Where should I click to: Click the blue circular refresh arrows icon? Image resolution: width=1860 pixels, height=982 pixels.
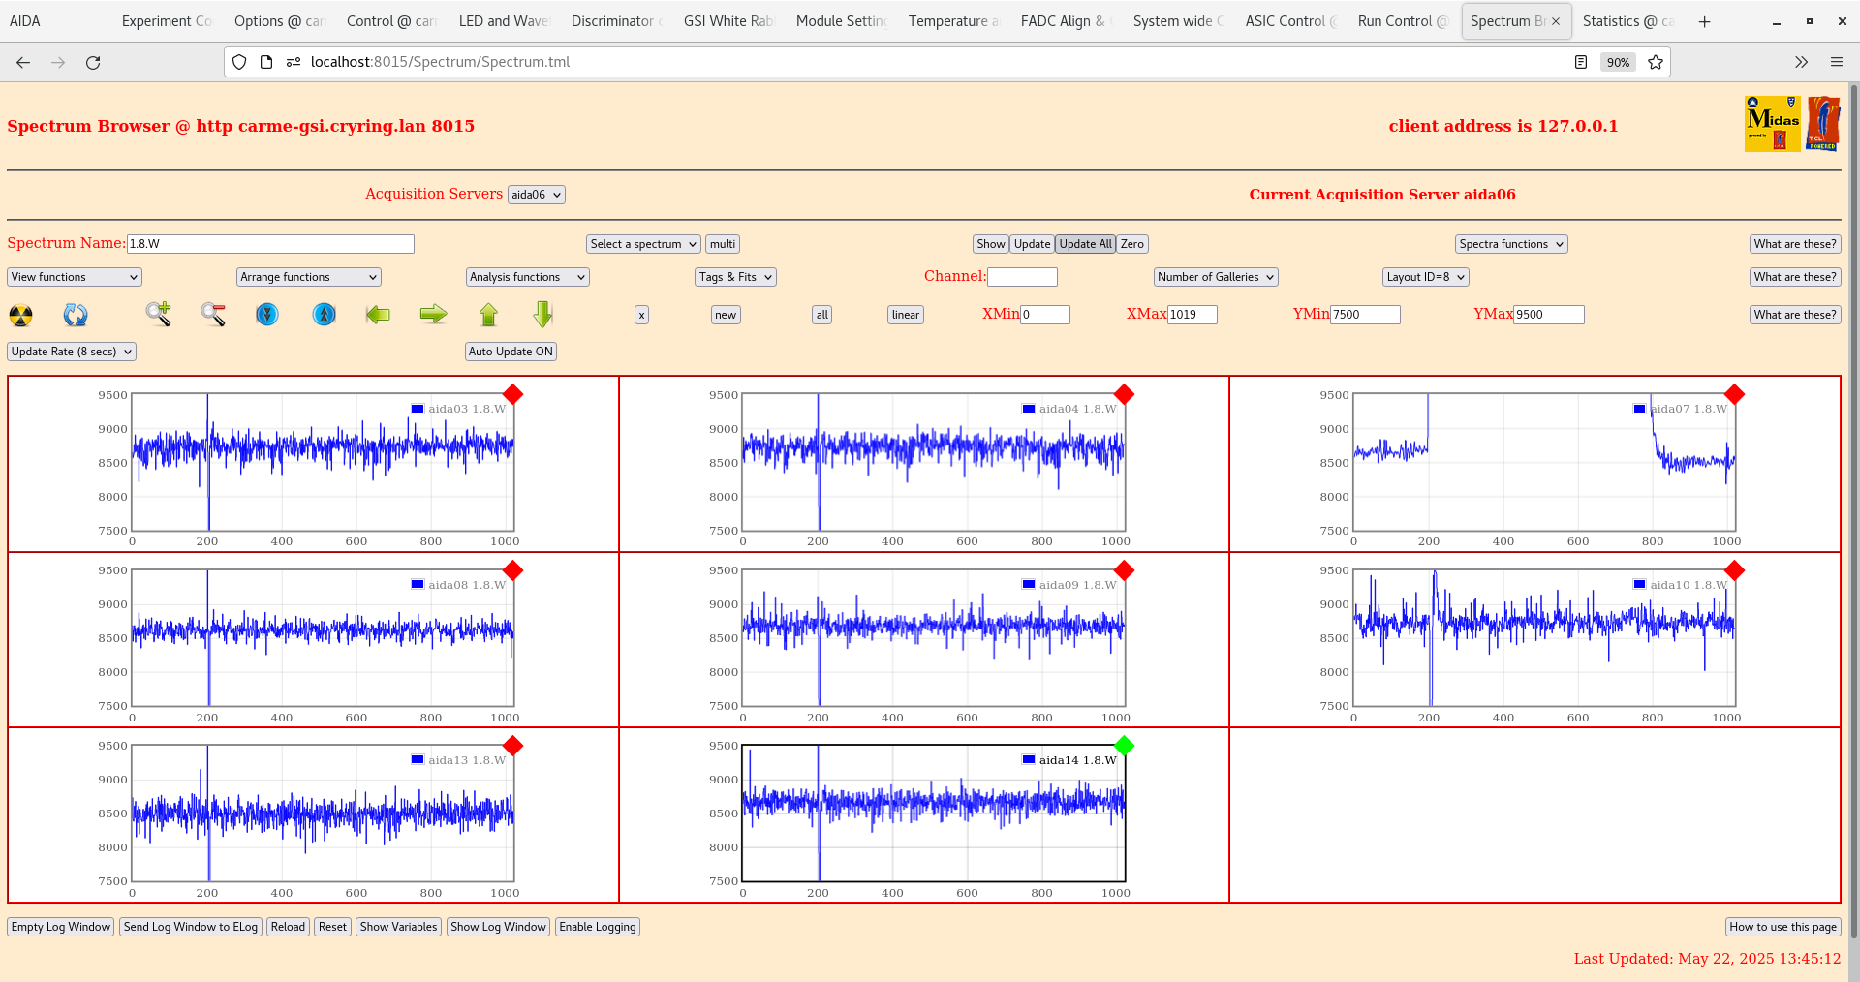pyautogui.click(x=76, y=315)
